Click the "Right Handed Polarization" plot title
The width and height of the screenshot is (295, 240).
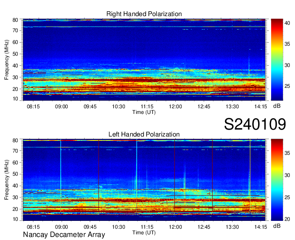tap(144, 14)
